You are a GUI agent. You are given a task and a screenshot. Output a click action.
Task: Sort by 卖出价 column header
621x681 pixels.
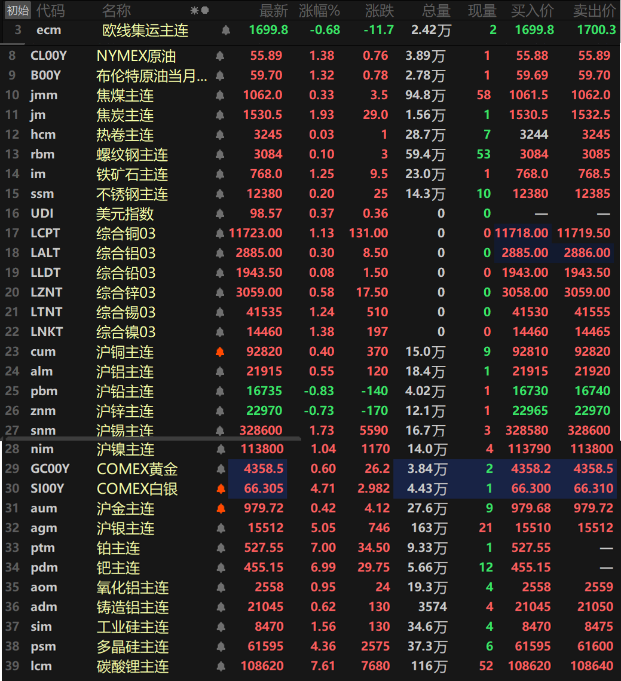(595, 11)
